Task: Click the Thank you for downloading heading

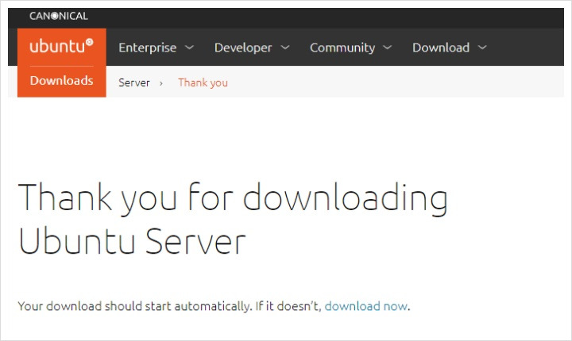Action: click(x=232, y=218)
